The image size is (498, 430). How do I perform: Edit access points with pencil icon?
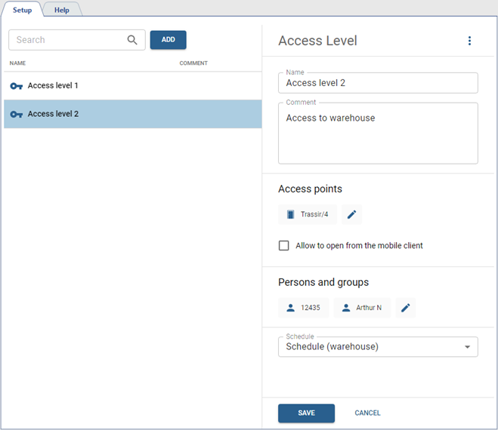[351, 215]
